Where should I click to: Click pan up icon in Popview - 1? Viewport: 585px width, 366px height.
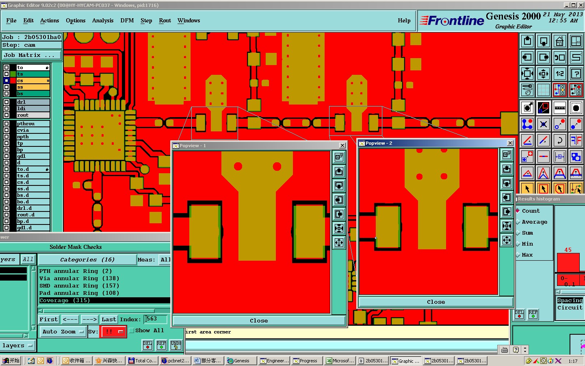339,171
